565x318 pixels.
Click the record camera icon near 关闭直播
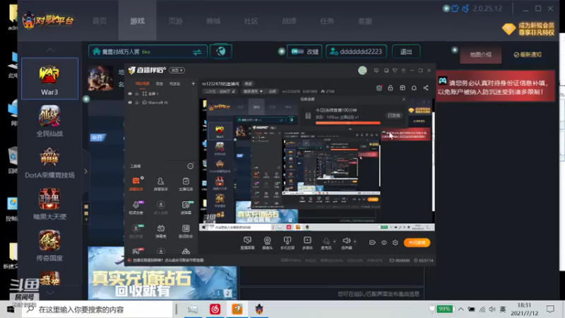click(x=372, y=242)
